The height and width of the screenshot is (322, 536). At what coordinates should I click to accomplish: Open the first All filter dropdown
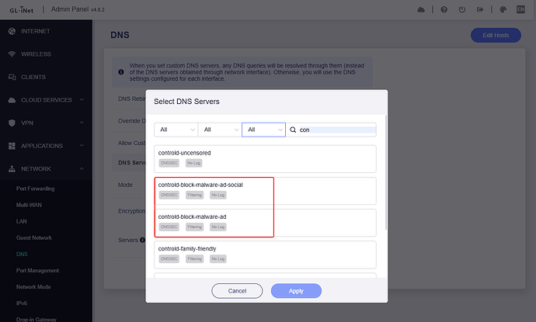click(175, 130)
